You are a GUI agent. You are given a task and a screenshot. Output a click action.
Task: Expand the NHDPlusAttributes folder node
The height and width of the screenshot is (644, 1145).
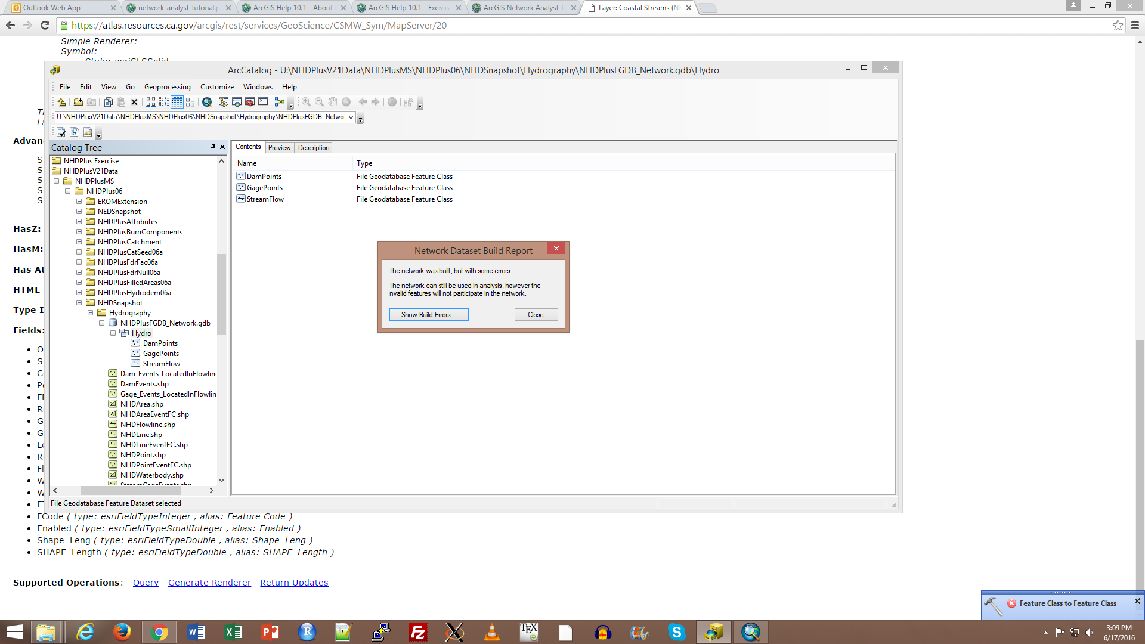[79, 222]
